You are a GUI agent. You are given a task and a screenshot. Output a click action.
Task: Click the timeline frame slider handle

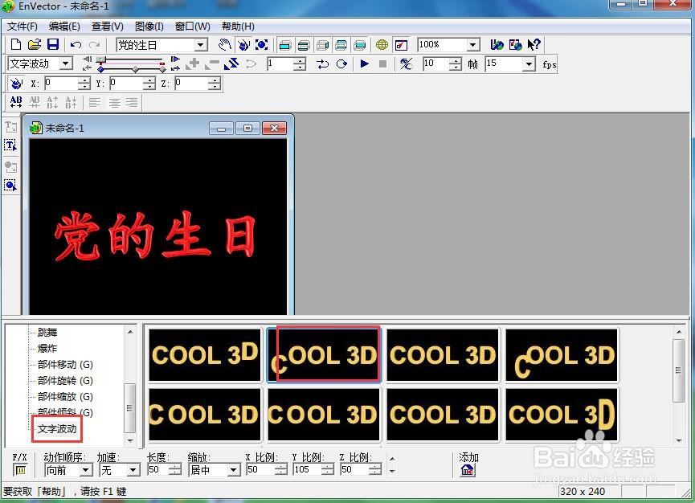click(102, 59)
